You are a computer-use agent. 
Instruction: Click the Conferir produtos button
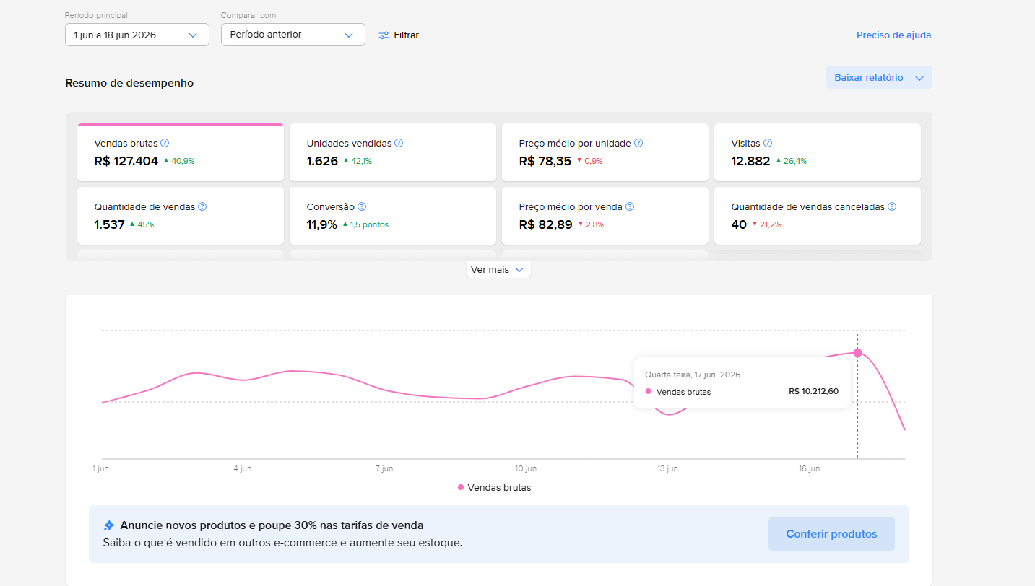(x=831, y=534)
